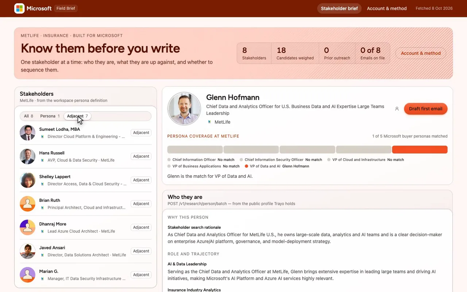Click the 18 Candidates weighed stat
This screenshot has height=292, width=467.
tap(295, 53)
